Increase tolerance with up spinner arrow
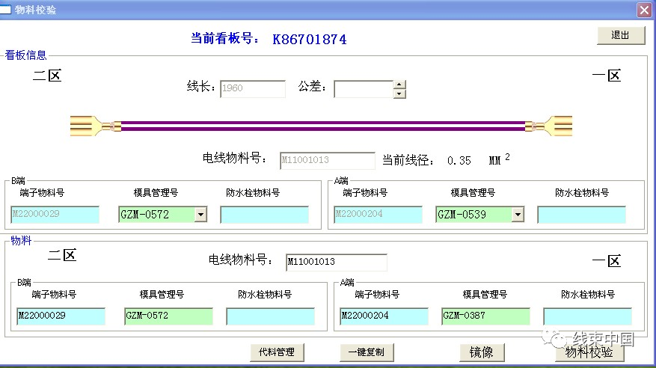This screenshot has height=368, width=656. pyautogui.click(x=399, y=85)
